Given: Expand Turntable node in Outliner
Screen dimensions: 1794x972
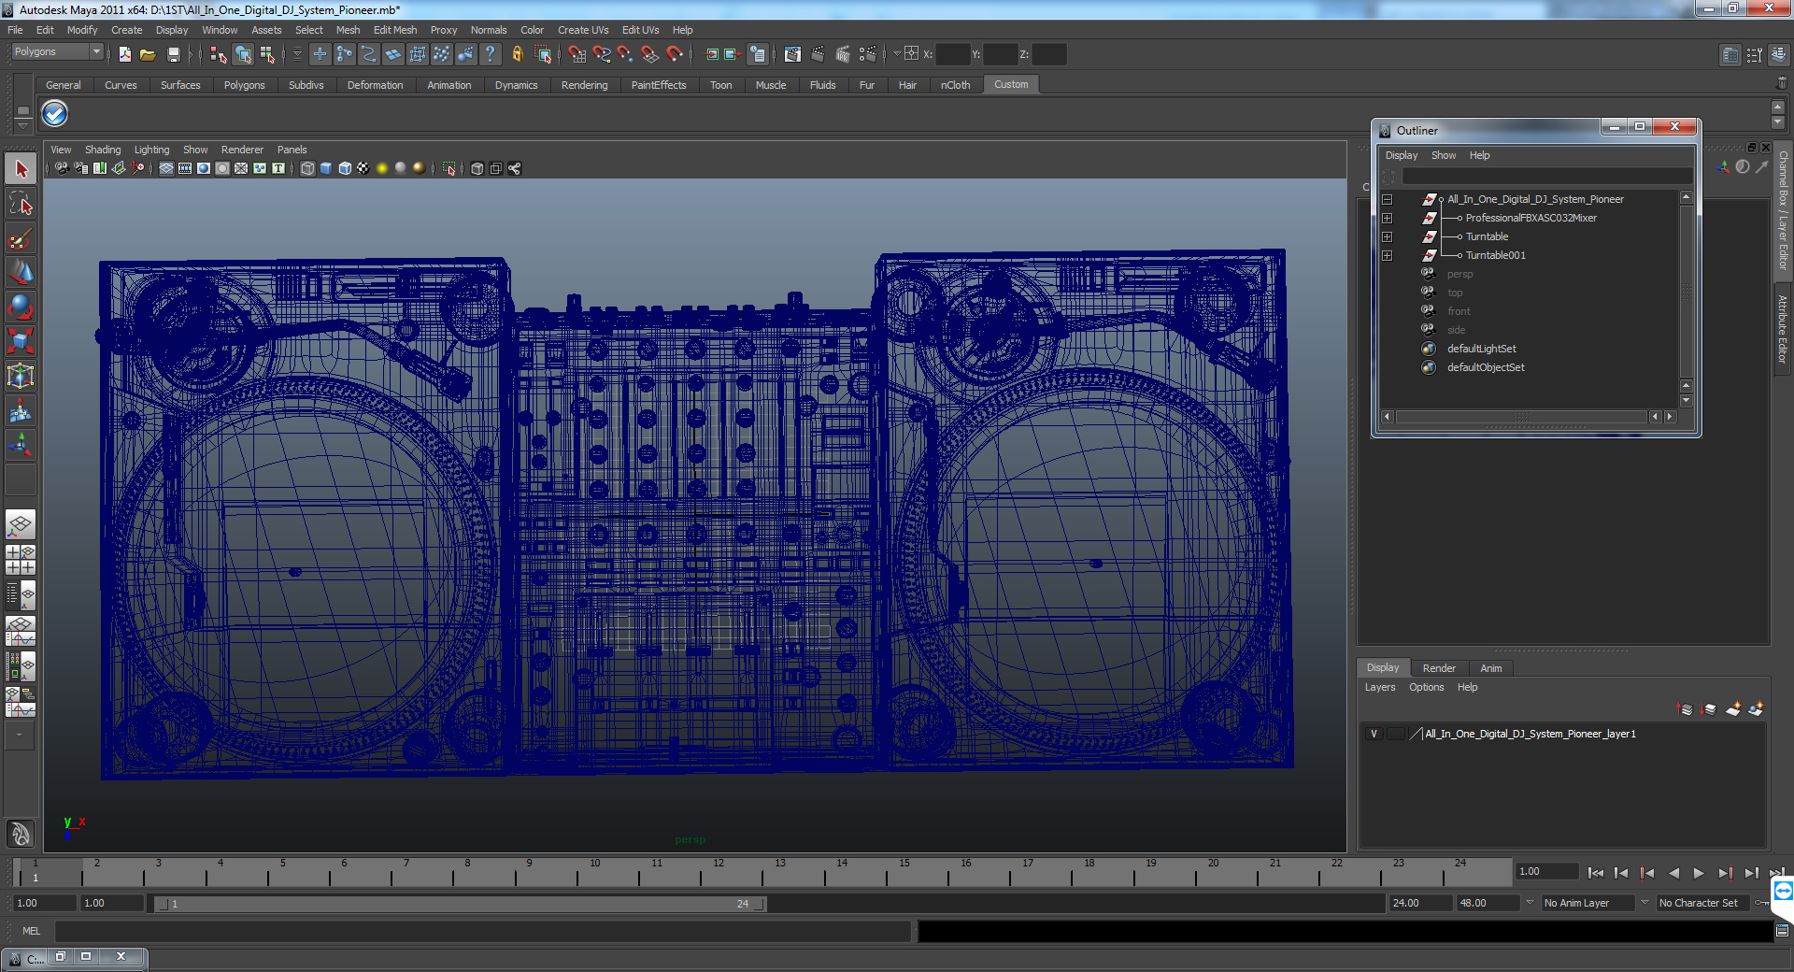Looking at the screenshot, I should [1388, 236].
